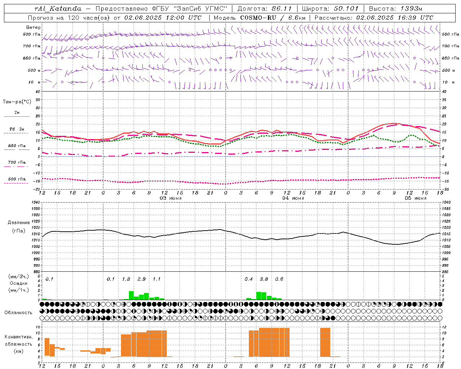Click the Ветер section label
This screenshot has height=369, width=461.
33,27
